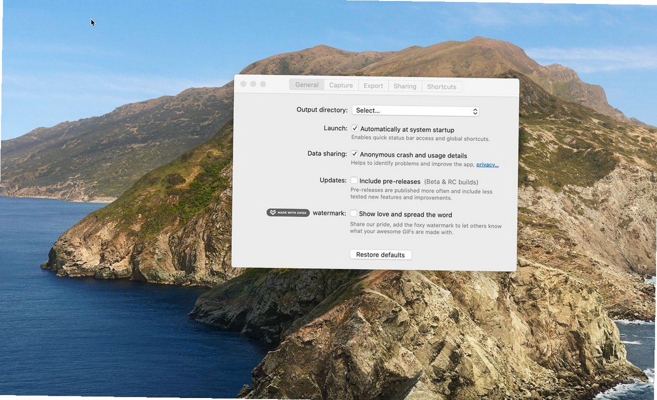
Task: Click the window zoom button
Action: pyautogui.click(x=263, y=84)
